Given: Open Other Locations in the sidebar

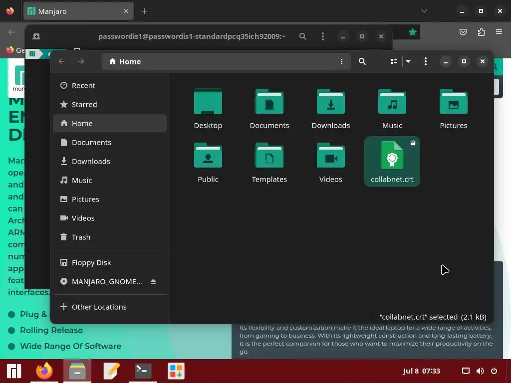Looking at the screenshot, I should (110, 307).
